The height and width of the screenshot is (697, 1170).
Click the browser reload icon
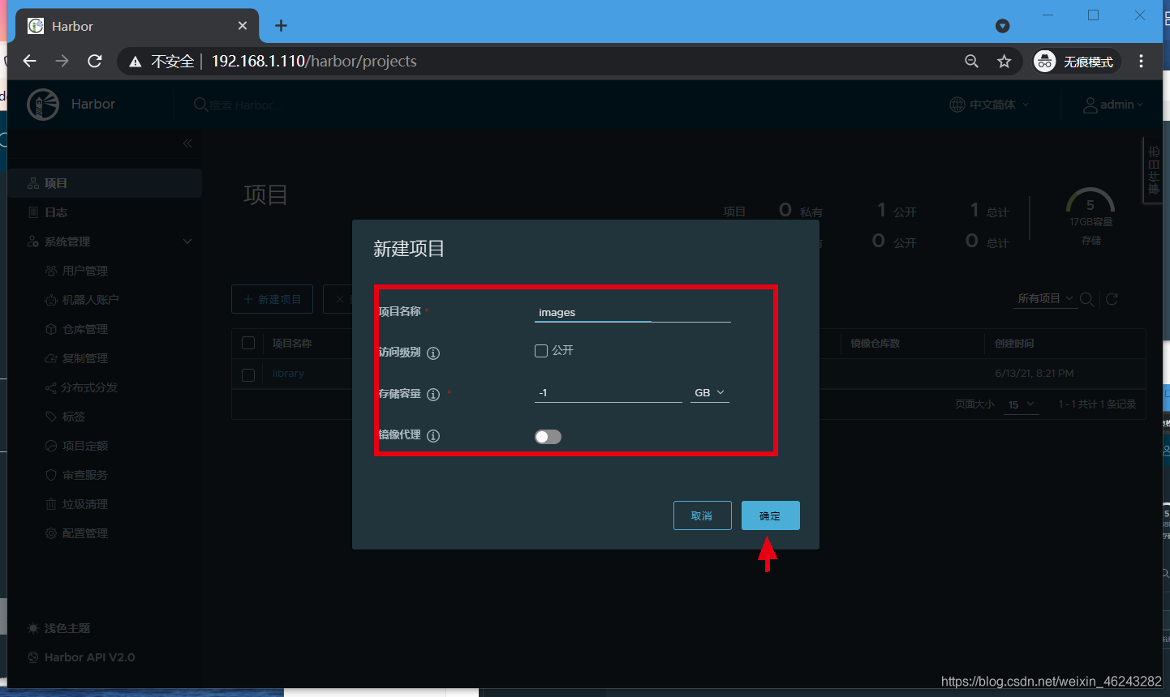point(95,61)
